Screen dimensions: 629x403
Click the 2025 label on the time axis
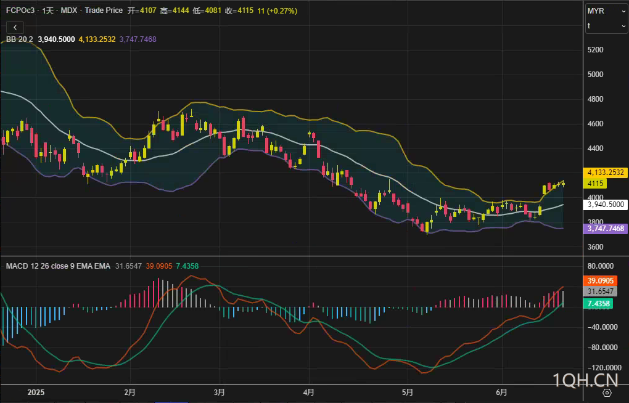36,392
